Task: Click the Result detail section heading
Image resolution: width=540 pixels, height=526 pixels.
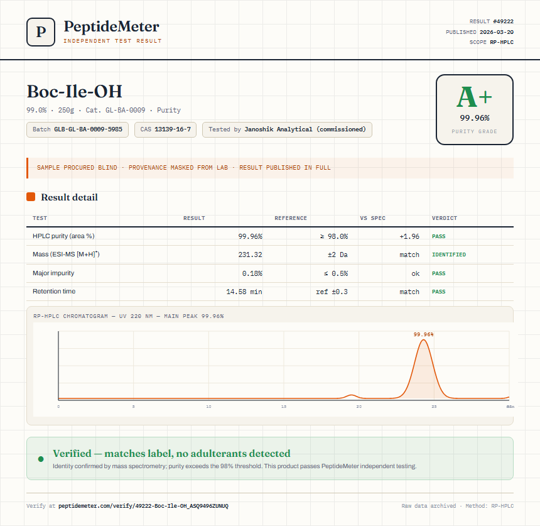Action: pyautogui.click(x=69, y=197)
